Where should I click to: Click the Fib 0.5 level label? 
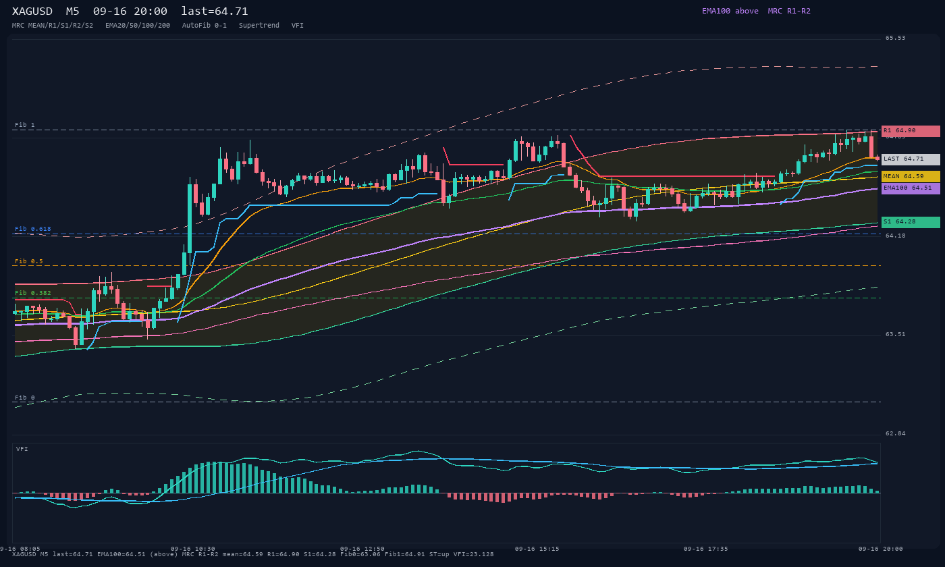click(29, 261)
